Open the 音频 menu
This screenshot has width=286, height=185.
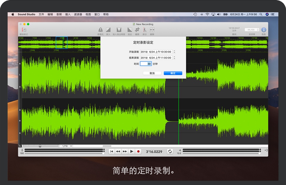pos(59,14)
